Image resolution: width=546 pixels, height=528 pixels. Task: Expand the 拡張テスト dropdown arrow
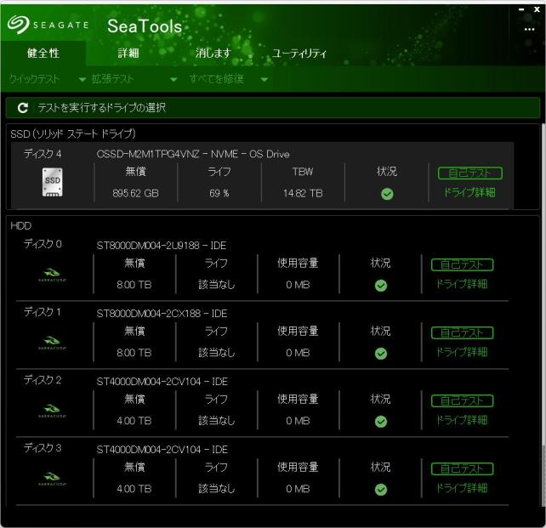pos(173,80)
